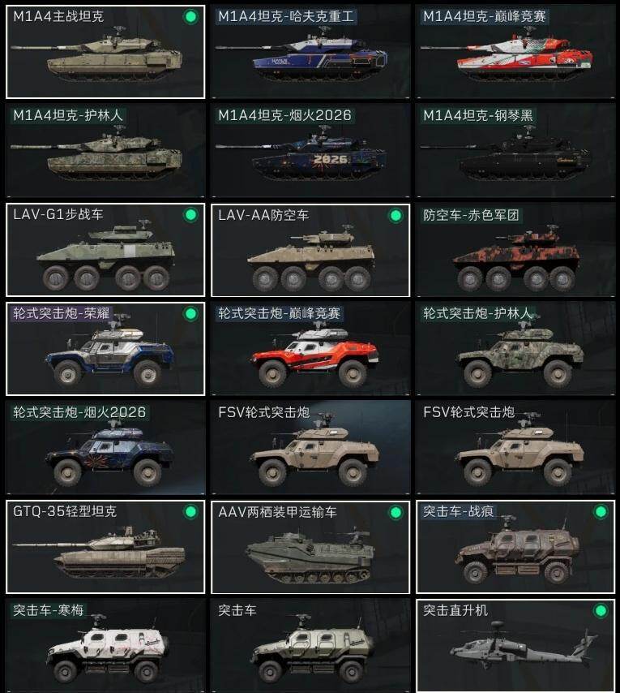Open AAV两栖装甲运输车 card
The height and width of the screenshot is (693, 620).
[x=310, y=547]
